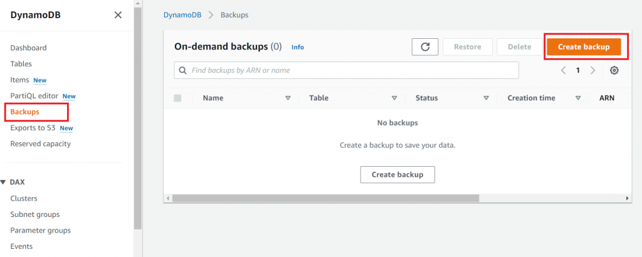Click the refresh backups icon button

pyautogui.click(x=424, y=47)
